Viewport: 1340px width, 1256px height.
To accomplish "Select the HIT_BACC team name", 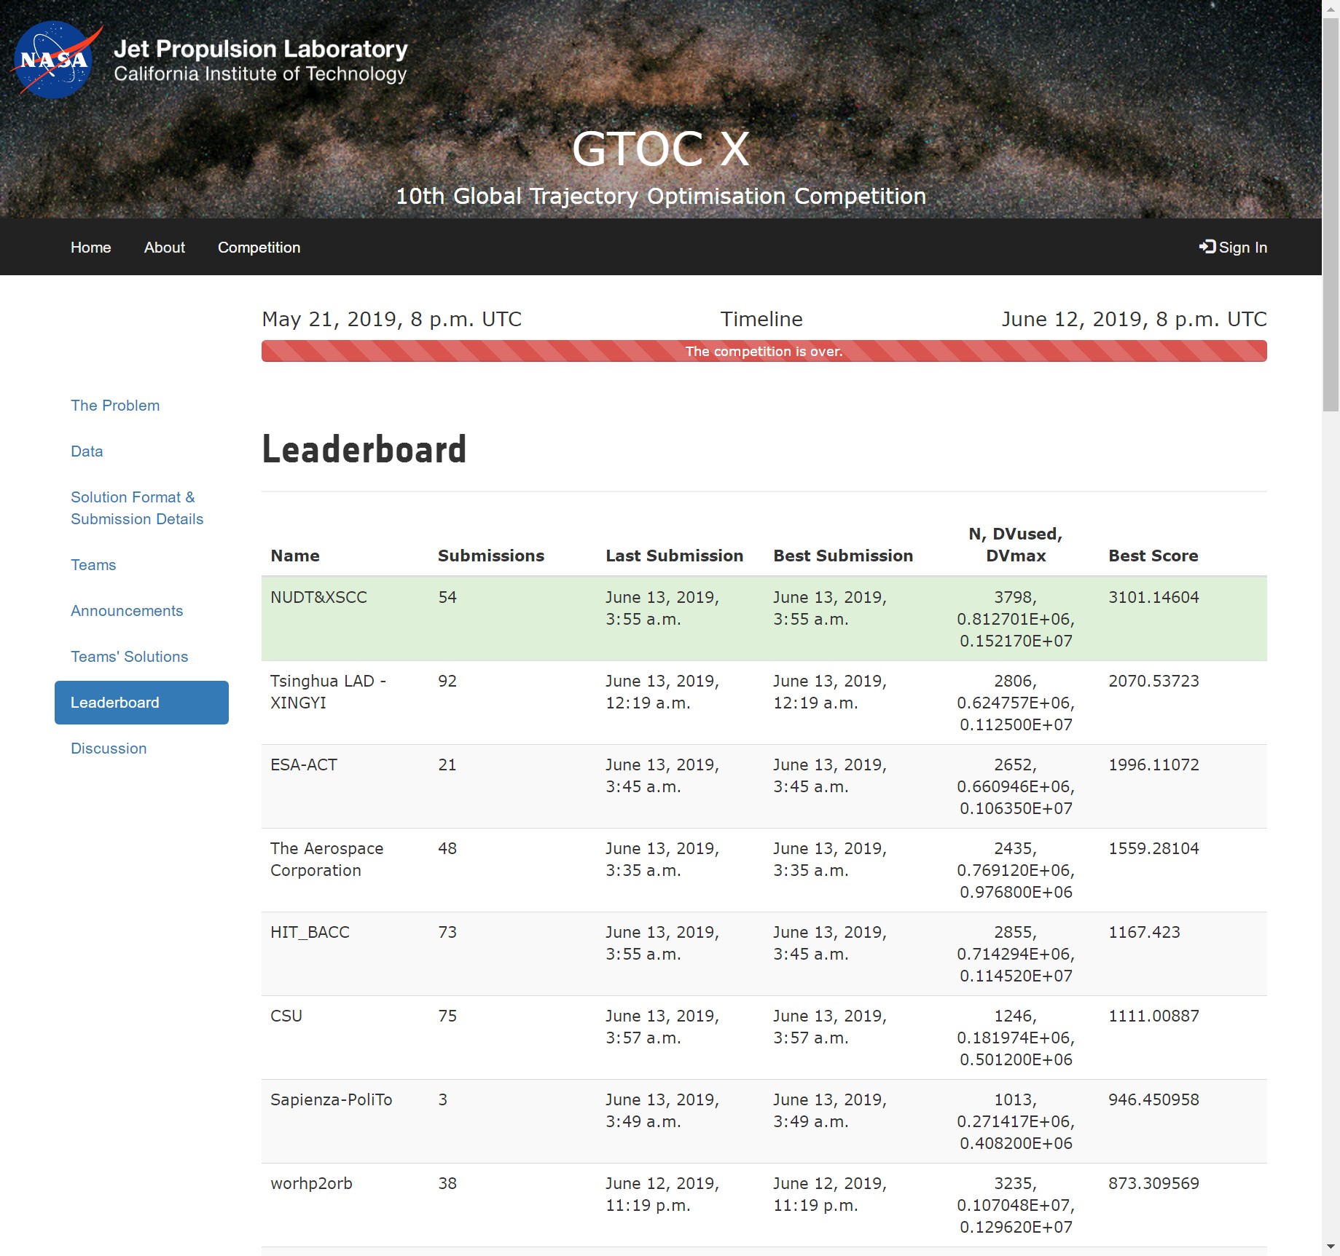I will click(x=310, y=932).
